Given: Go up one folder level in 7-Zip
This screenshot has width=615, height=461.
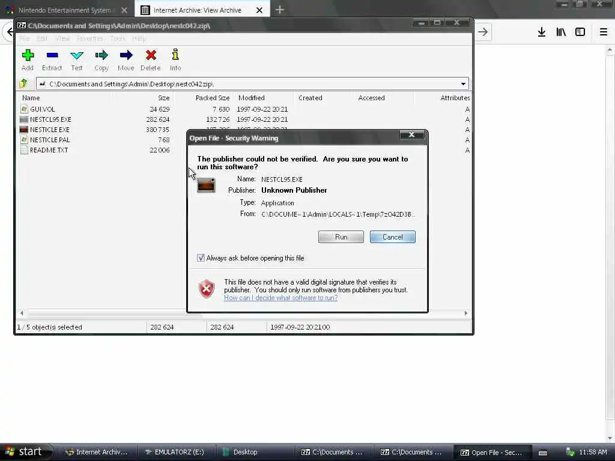Looking at the screenshot, I should [x=23, y=83].
